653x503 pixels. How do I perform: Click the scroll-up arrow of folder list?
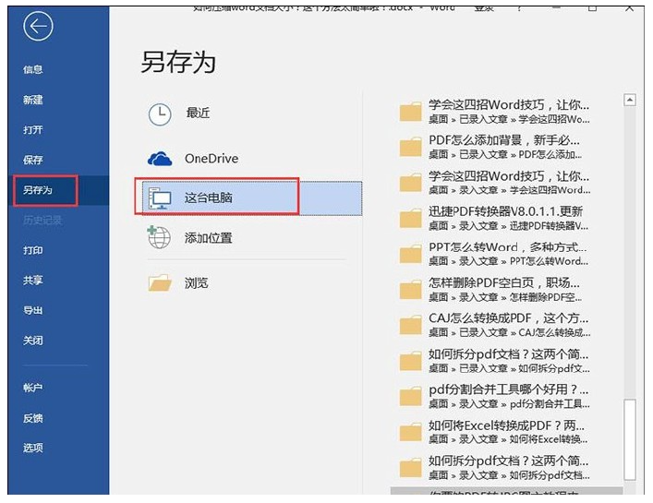coord(629,100)
